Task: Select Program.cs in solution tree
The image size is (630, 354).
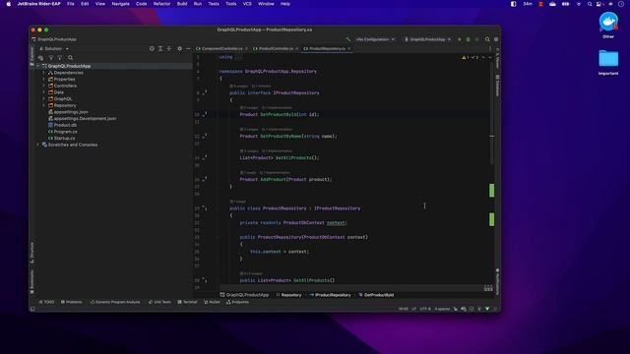Action: pos(63,132)
